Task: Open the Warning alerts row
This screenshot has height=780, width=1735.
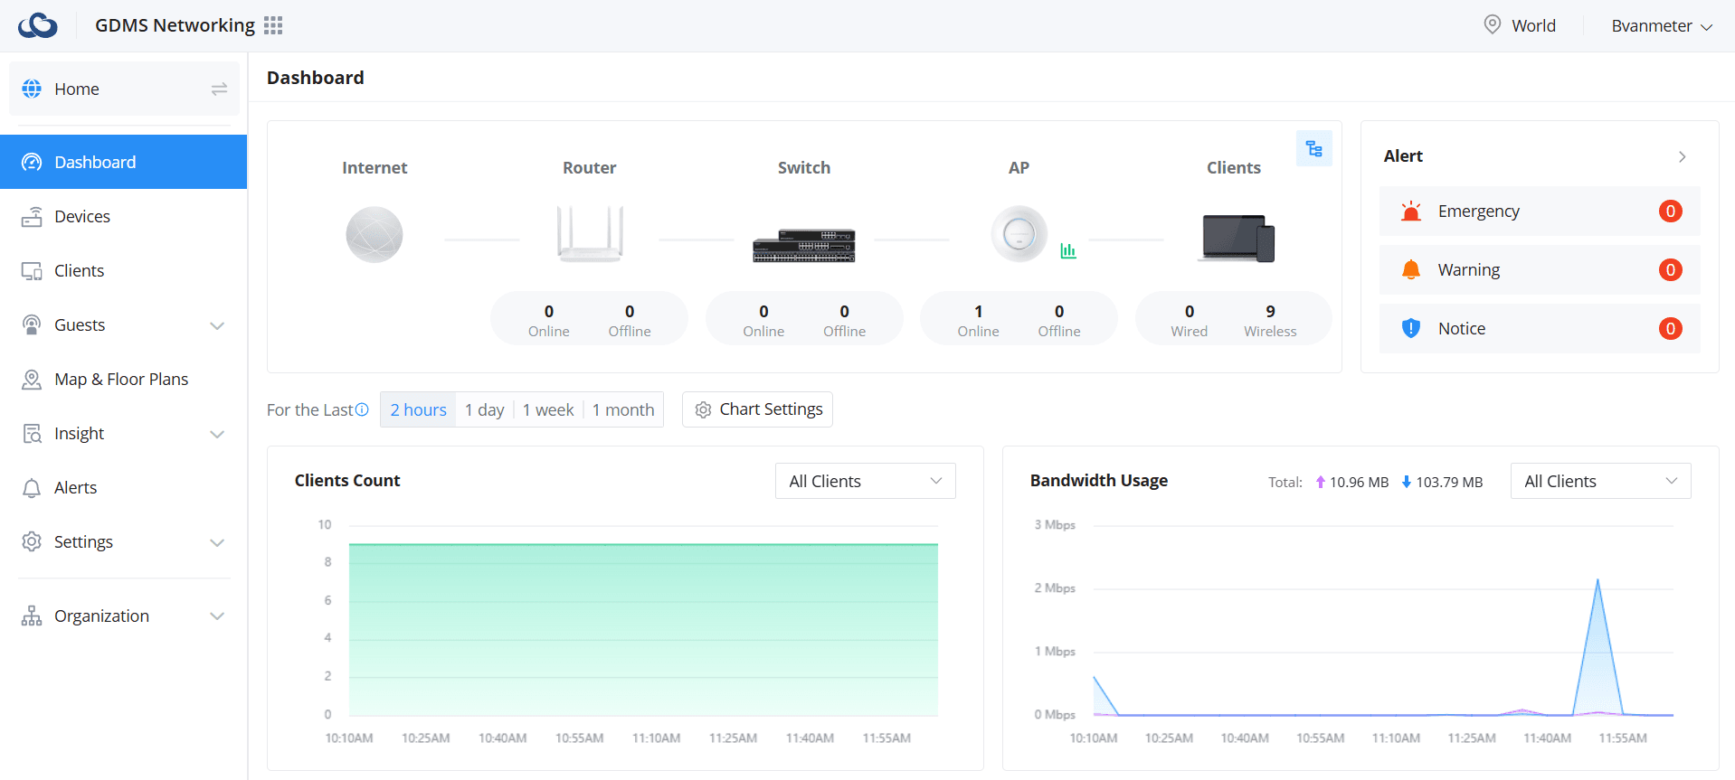Action: pos(1540,270)
